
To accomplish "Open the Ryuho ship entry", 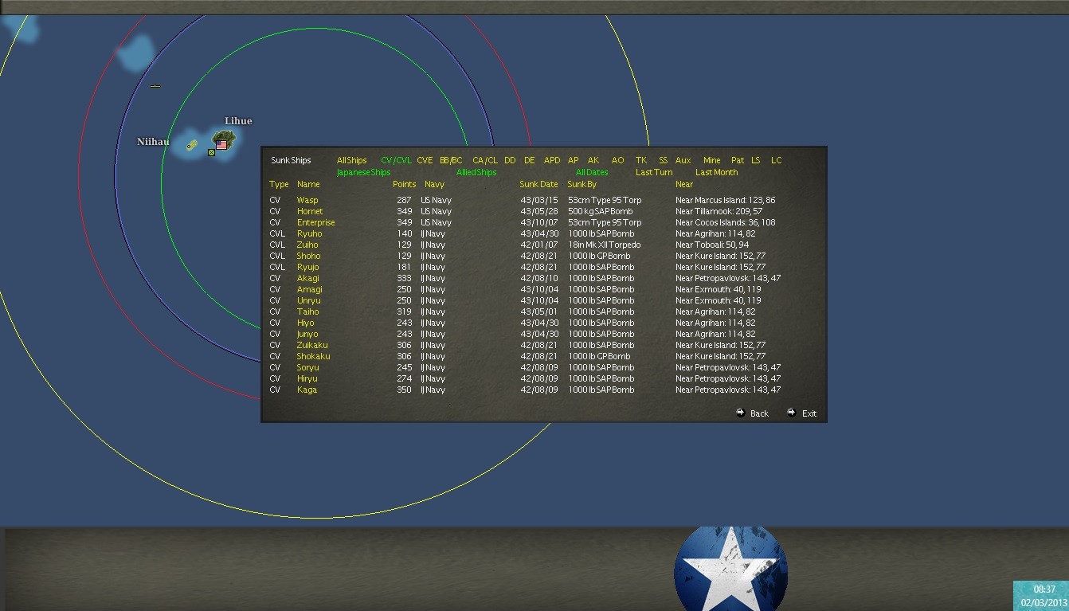I will 310,233.
